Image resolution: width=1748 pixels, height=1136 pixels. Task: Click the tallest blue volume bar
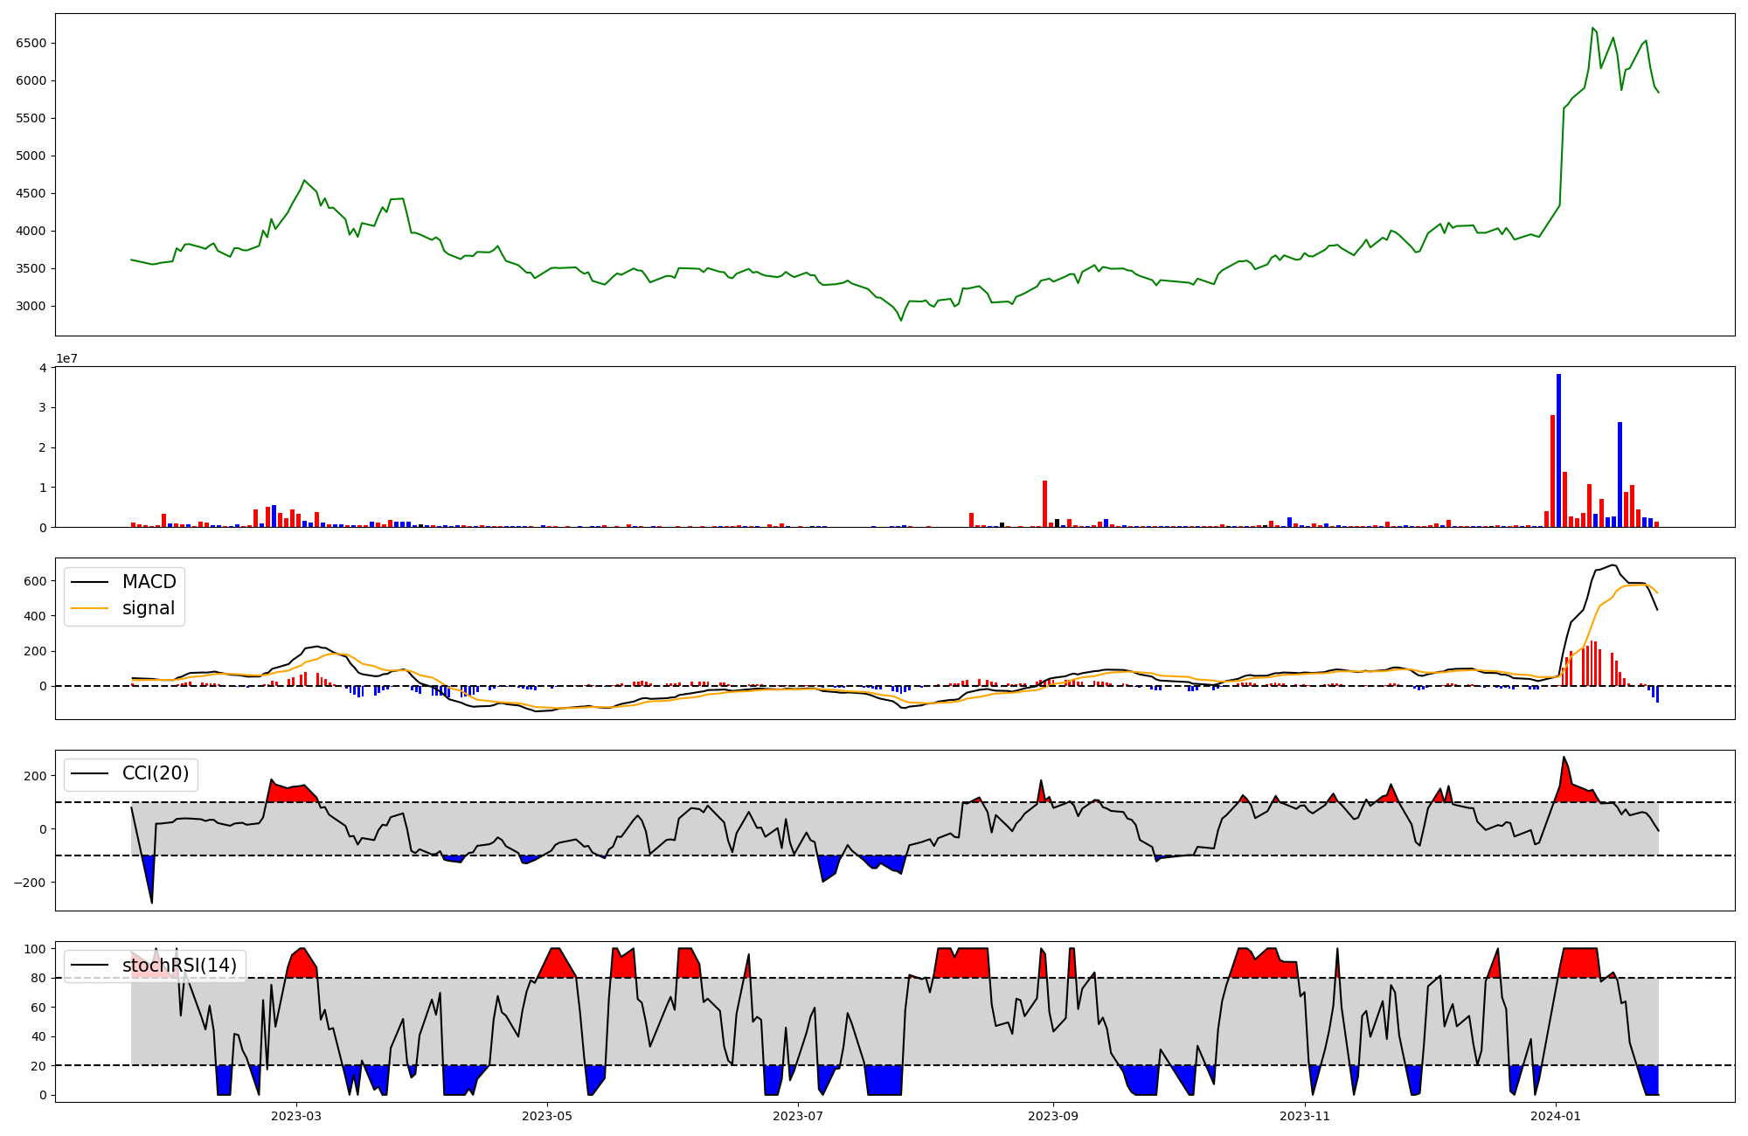(1558, 450)
